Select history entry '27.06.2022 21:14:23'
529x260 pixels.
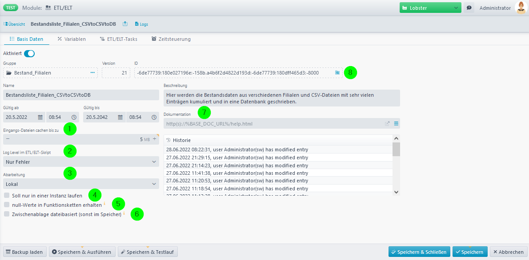tap(278, 165)
